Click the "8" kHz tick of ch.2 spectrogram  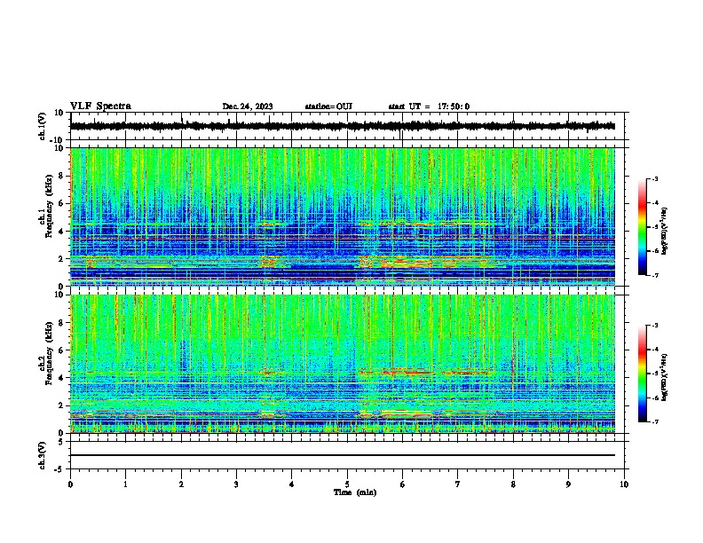point(61,323)
